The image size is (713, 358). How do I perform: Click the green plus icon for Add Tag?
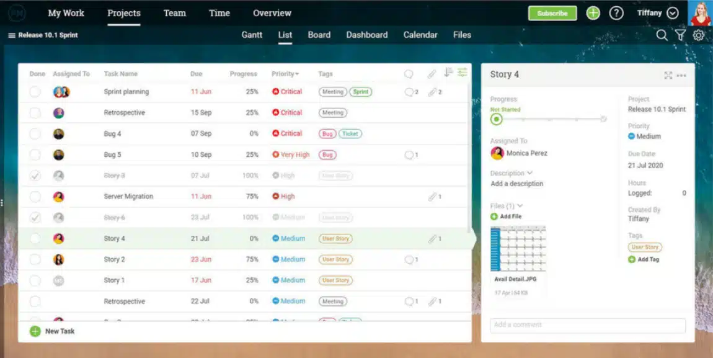[x=632, y=259]
